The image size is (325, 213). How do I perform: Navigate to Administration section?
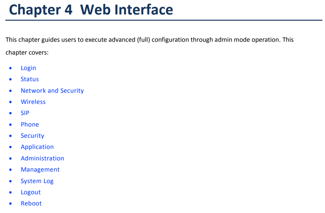[x=42, y=158]
